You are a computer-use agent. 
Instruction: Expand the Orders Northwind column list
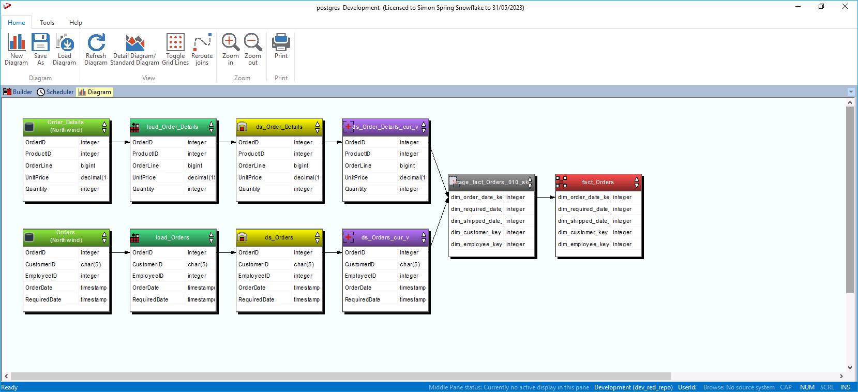(x=104, y=237)
